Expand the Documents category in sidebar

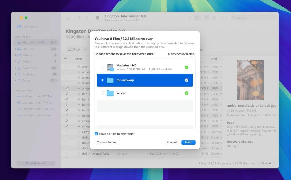[15, 68]
